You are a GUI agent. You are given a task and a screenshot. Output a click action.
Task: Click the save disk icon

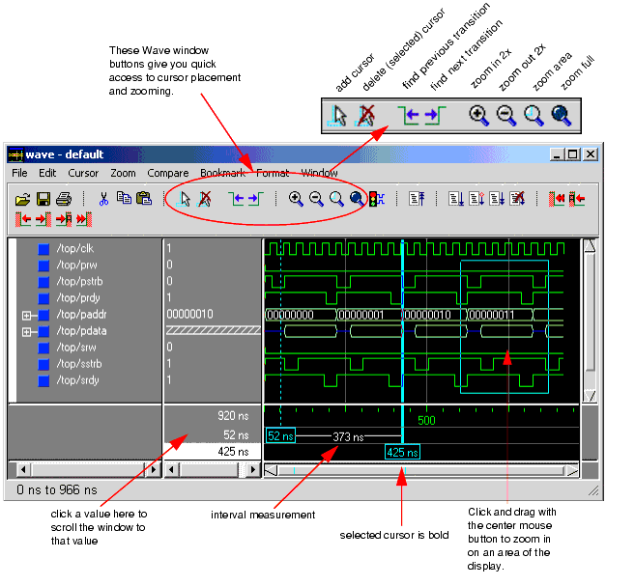43,199
